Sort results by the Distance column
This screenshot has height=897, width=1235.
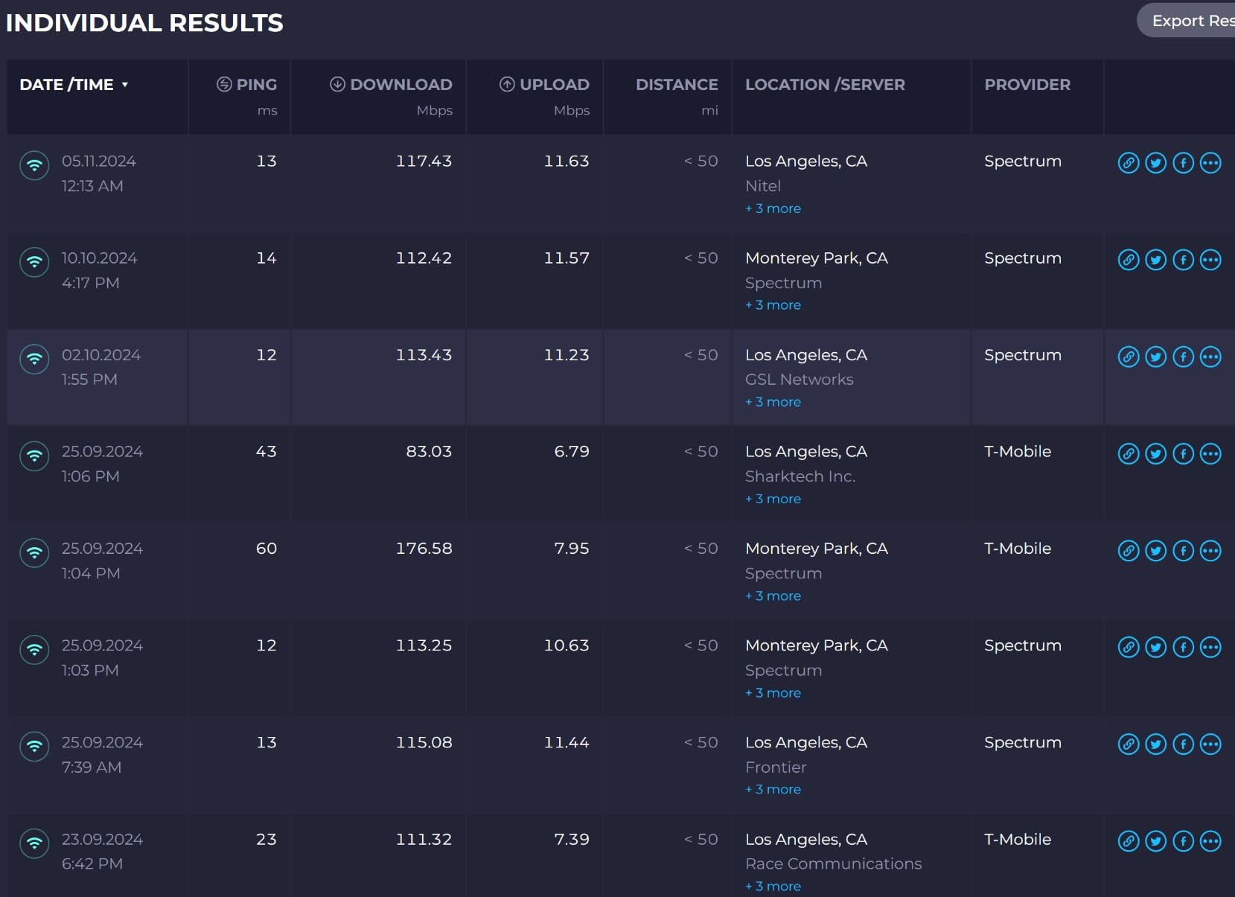[677, 85]
